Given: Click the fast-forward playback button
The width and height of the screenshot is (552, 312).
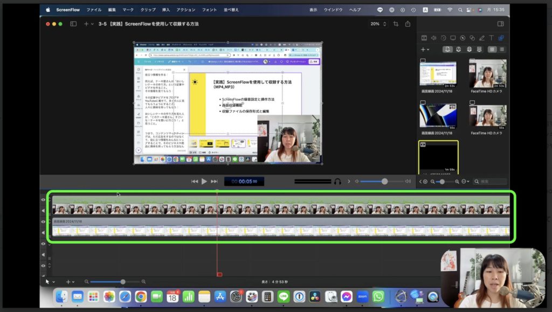Looking at the screenshot, I should [214, 182].
